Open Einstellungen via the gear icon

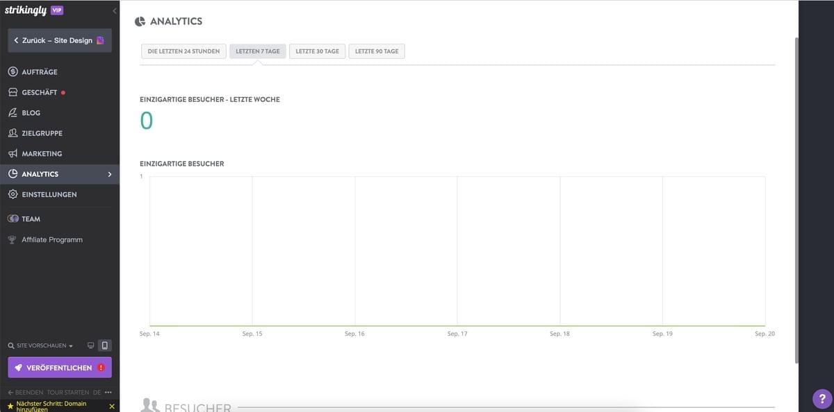(11, 194)
